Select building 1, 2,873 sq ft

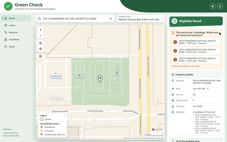coord(196,42)
